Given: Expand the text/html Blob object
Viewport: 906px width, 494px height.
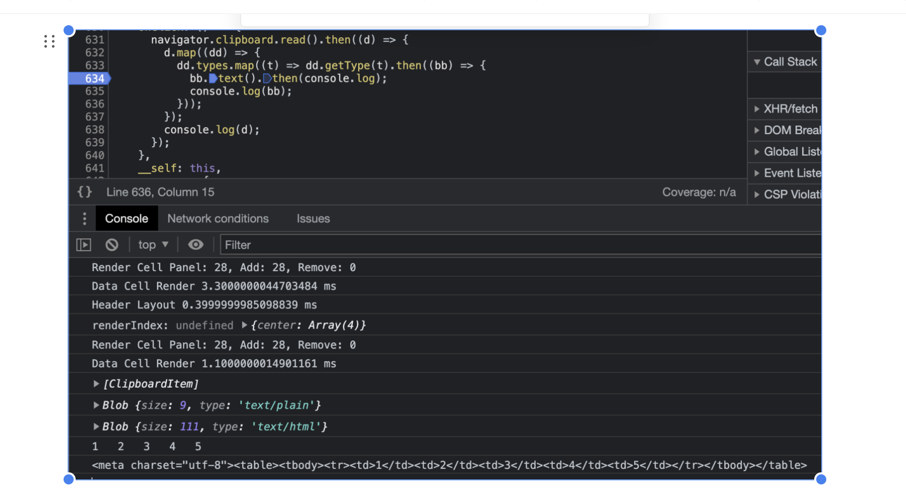Looking at the screenshot, I should click(x=96, y=426).
